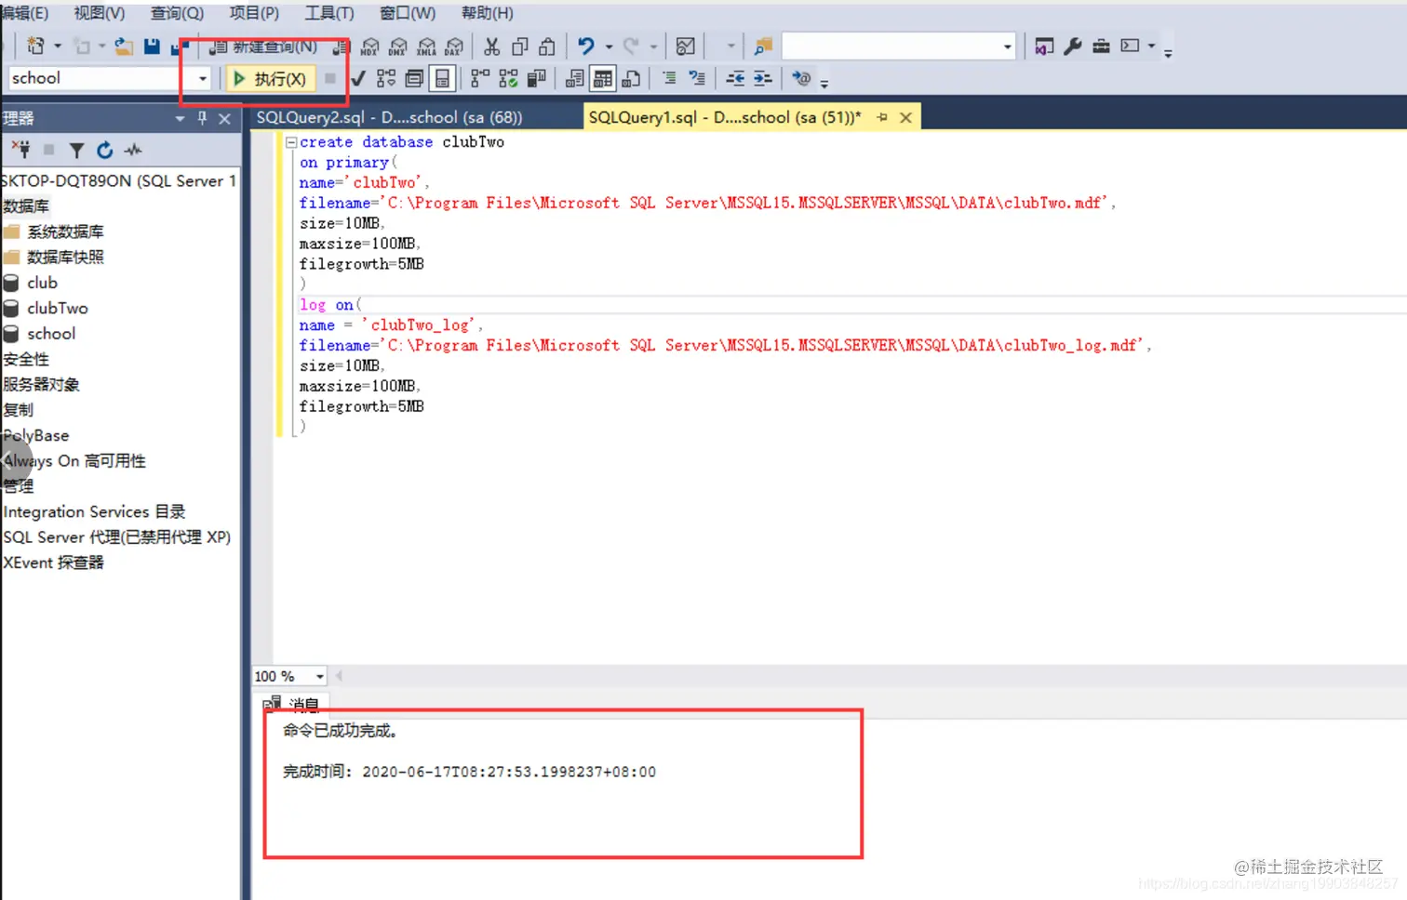Click the Decrease Indent icon
Image resolution: width=1407 pixels, height=900 pixels.
[x=735, y=78]
